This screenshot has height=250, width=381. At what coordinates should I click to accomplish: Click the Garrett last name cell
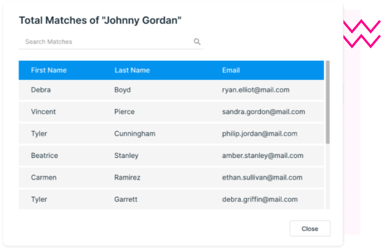126,199
